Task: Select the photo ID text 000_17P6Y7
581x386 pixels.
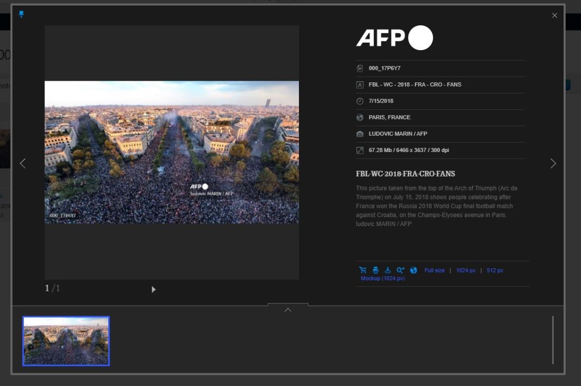Action: click(x=384, y=68)
